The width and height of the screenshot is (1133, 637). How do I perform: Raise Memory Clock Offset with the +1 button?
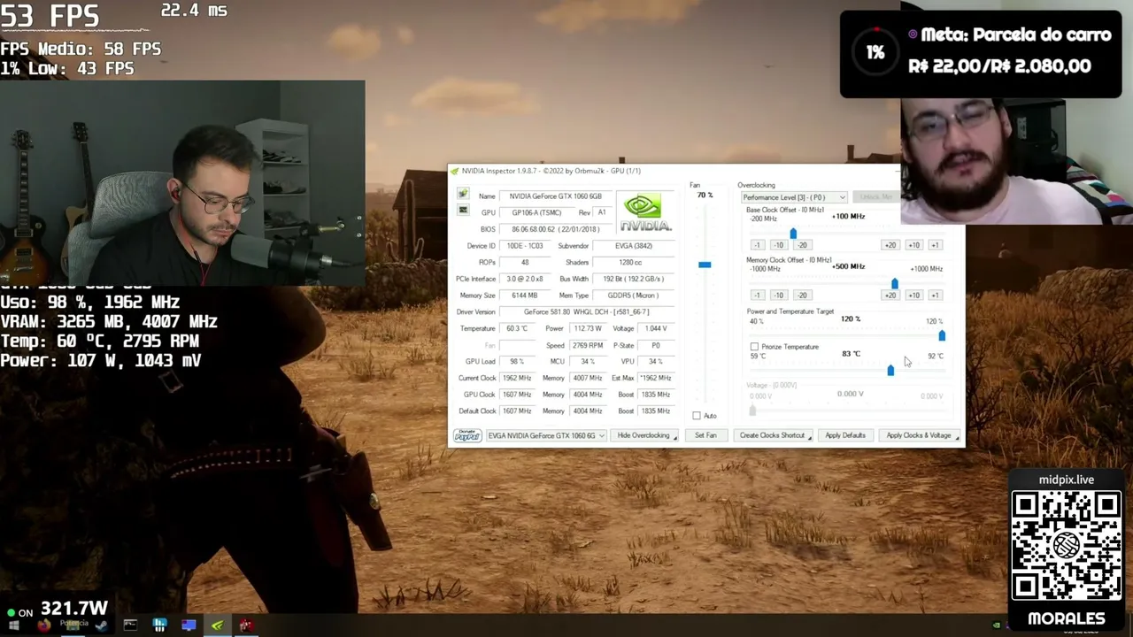[x=935, y=295]
